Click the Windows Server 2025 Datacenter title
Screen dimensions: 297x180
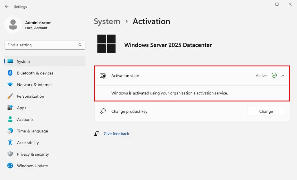coord(168,45)
